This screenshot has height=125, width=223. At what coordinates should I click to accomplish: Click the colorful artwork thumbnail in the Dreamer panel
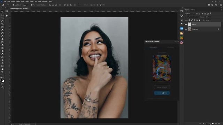(162, 68)
